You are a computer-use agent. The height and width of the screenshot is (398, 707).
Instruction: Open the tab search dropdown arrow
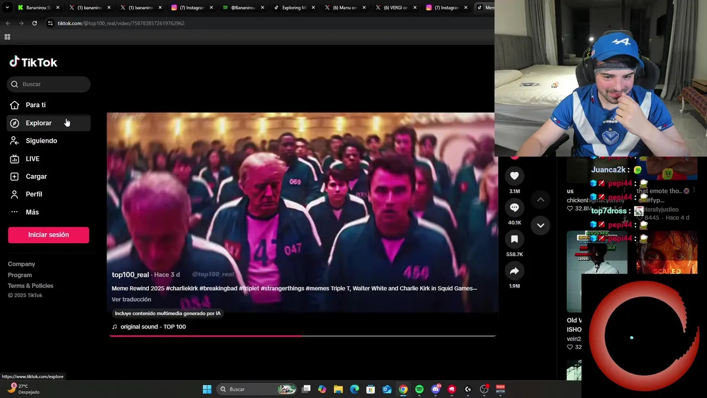coord(7,8)
